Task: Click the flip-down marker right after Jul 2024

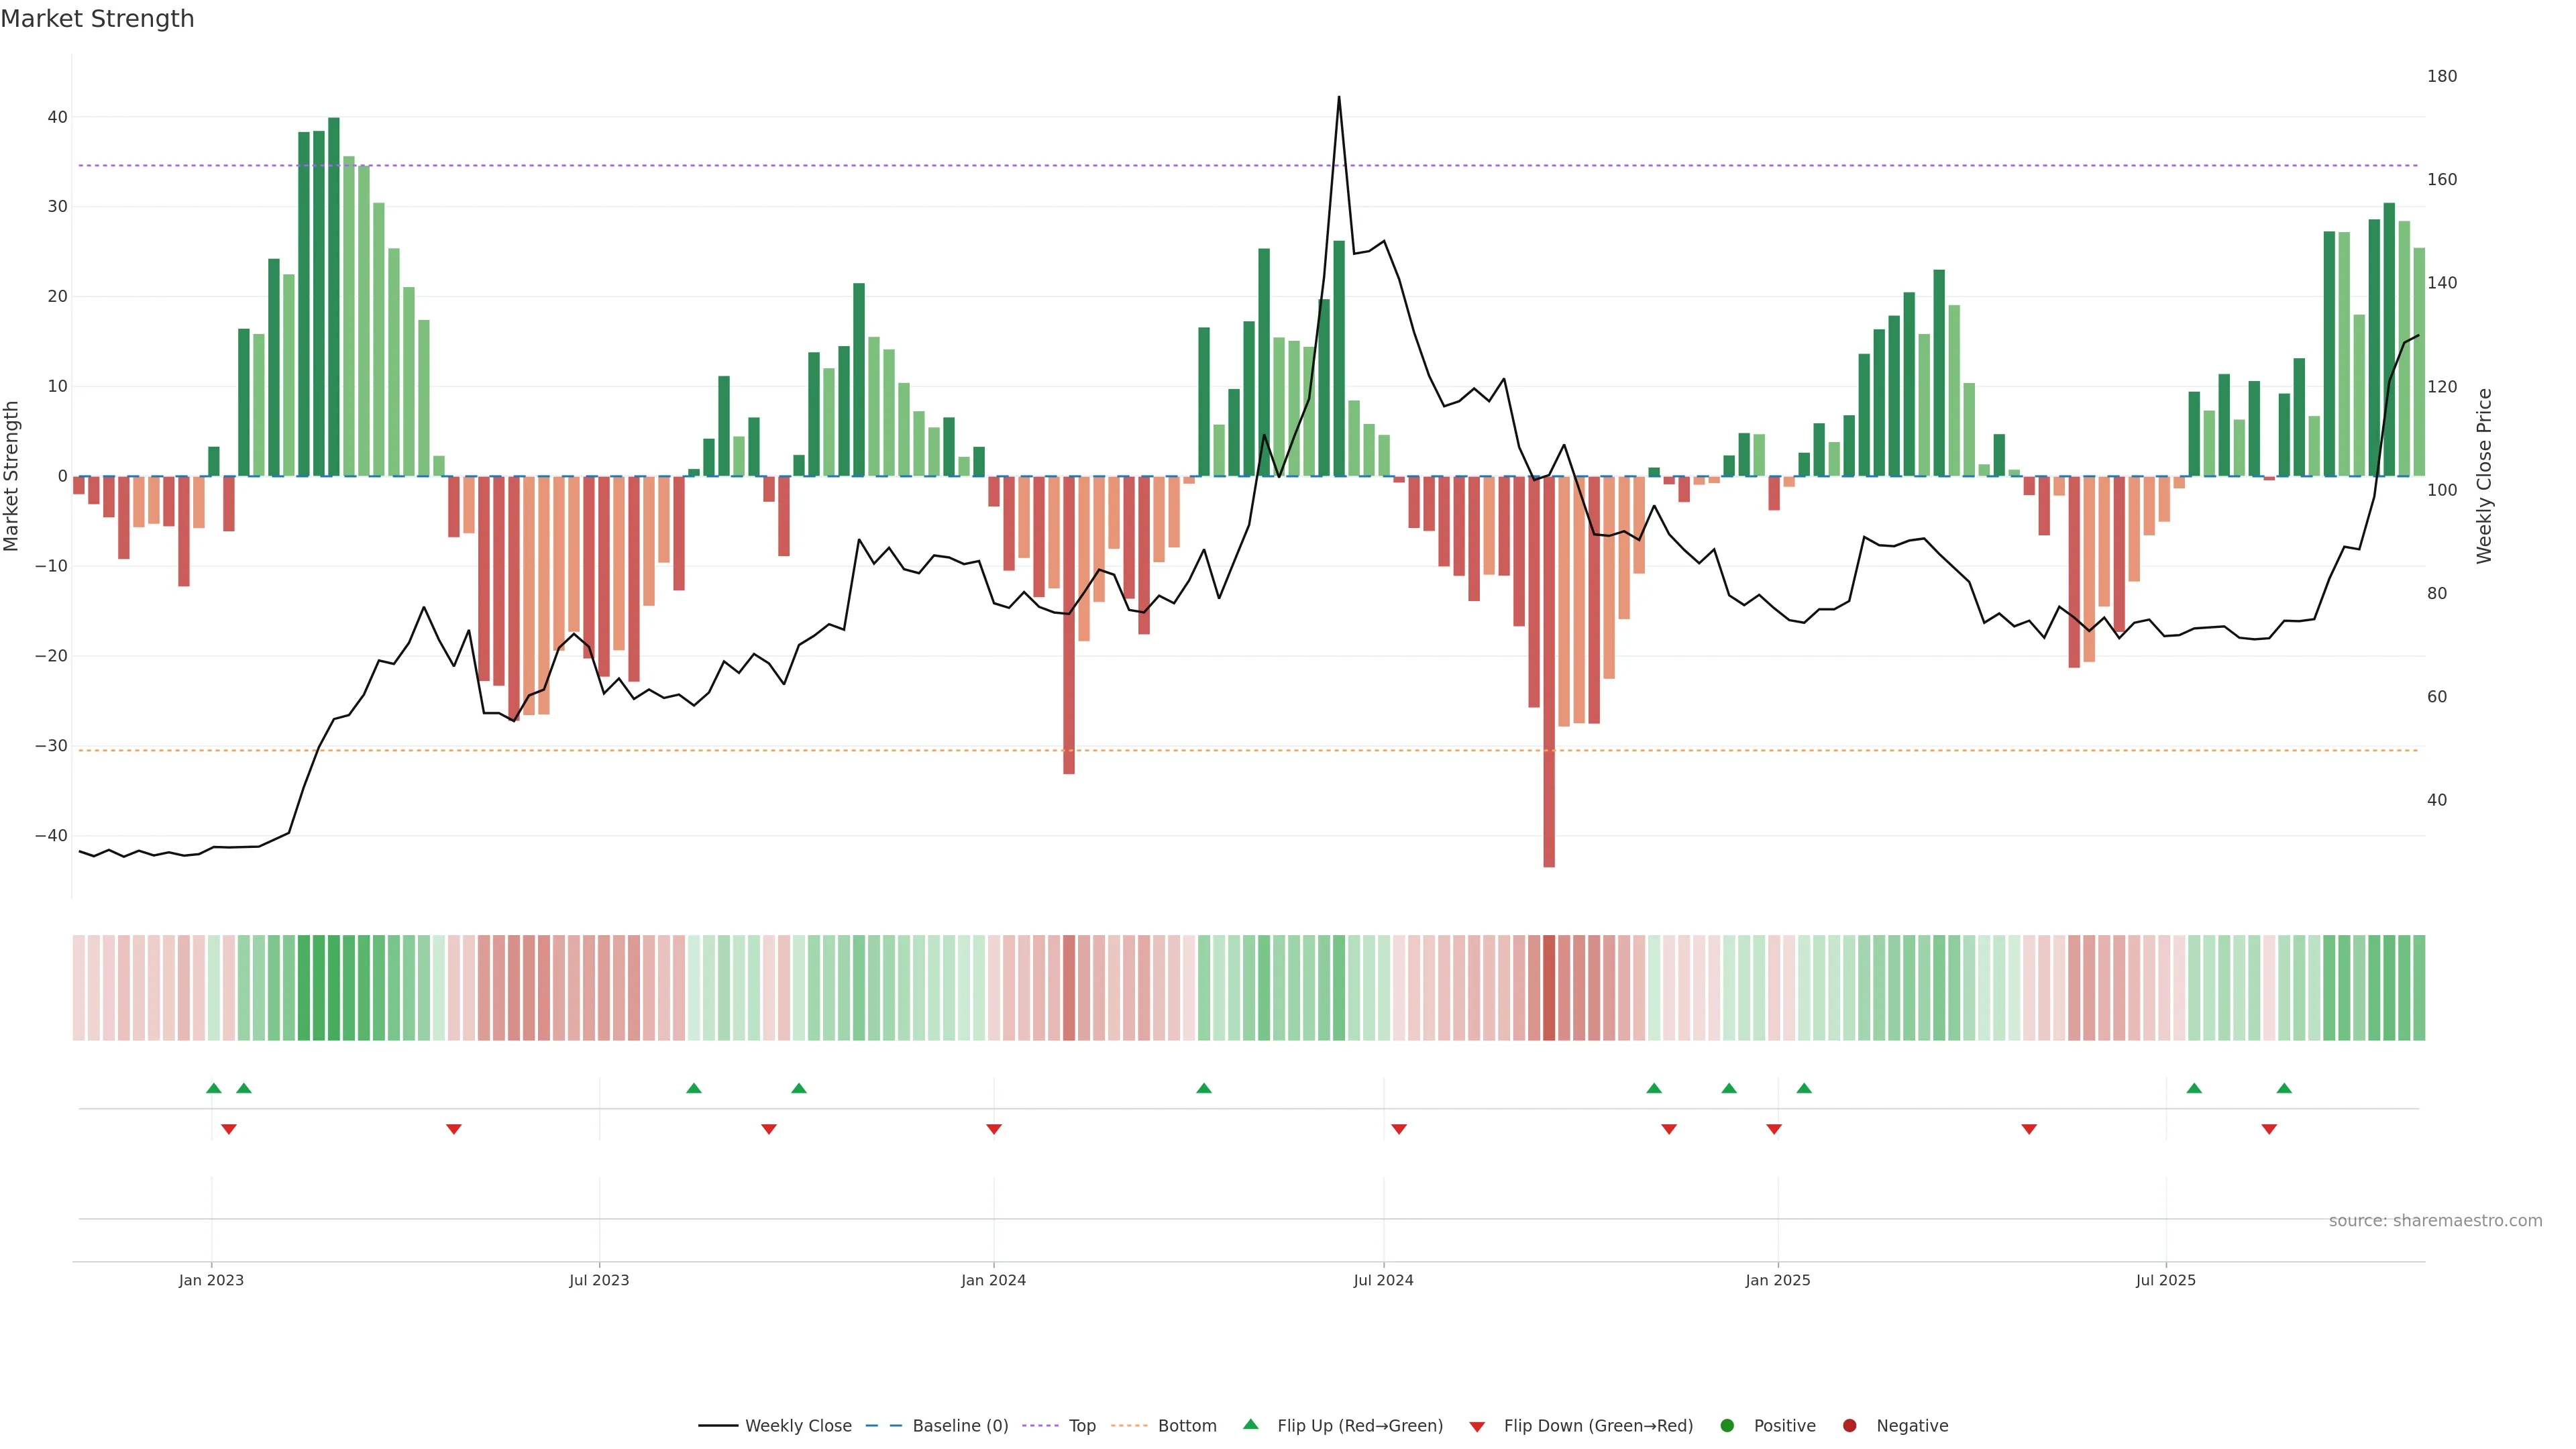Action: [x=1399, y=1129]
